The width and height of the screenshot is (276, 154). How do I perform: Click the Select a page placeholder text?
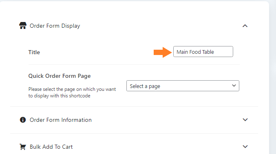(145, 86)
